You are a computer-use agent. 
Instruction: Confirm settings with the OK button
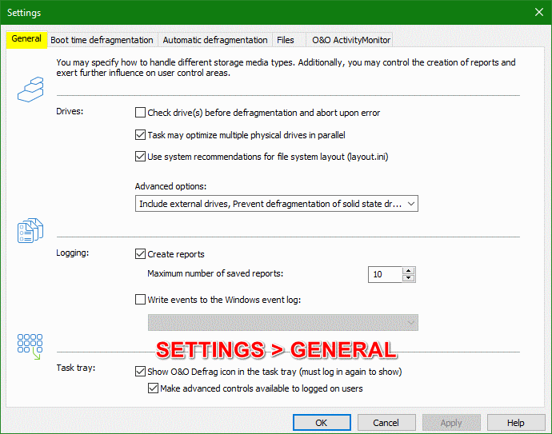point(322,422)
